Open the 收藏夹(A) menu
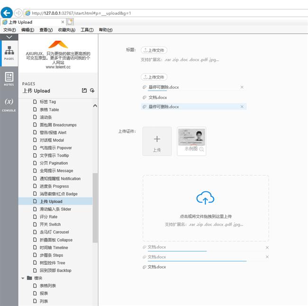The image size is (308, 306). pyautogui.click(x=66, y=30)
